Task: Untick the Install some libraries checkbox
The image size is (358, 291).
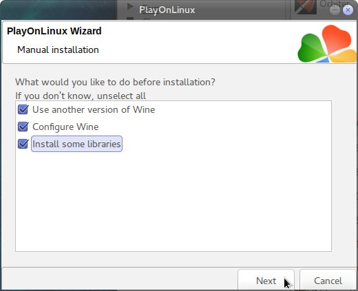Action: coord(23,144)
